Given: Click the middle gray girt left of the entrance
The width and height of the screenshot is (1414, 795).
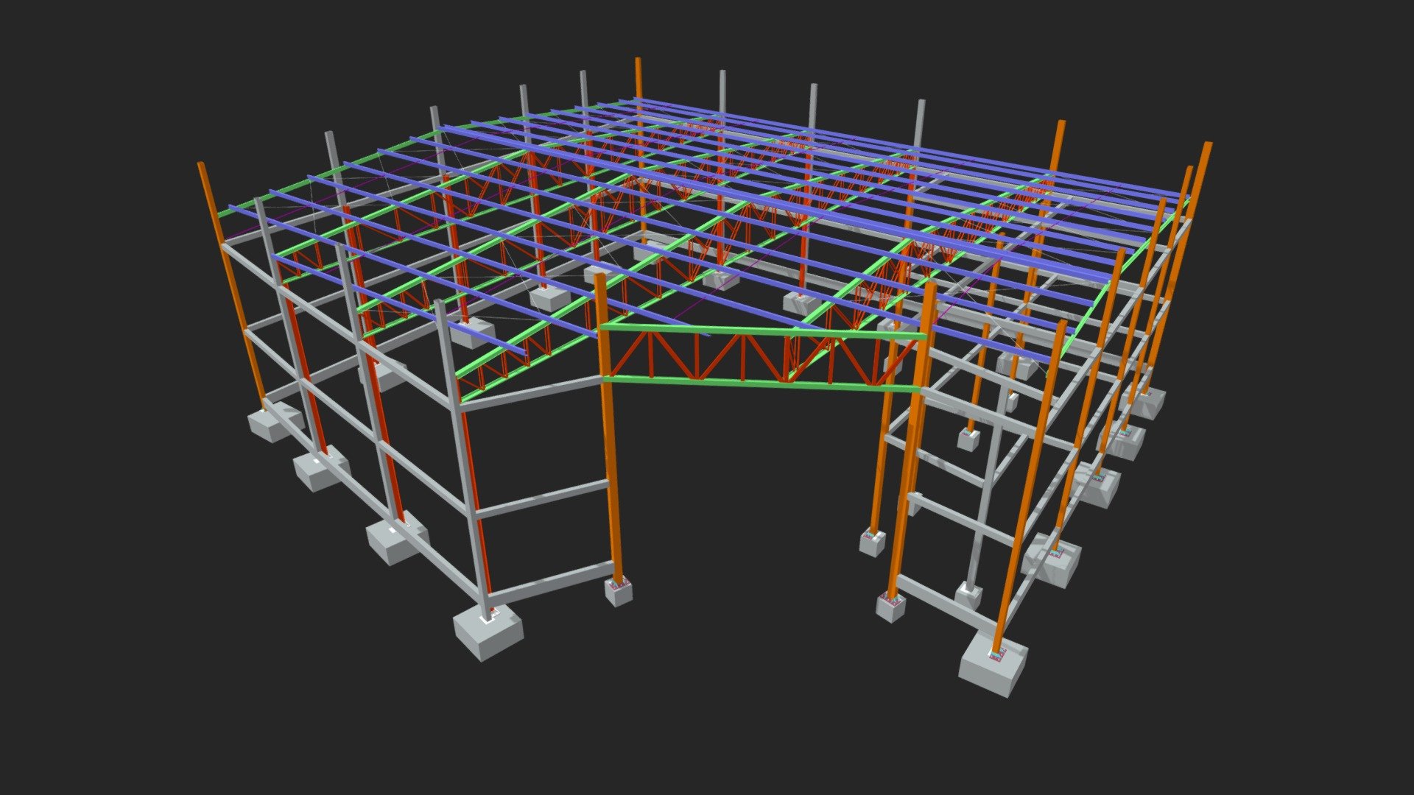Looking at the screenshot, I should (x=543, y=498).
